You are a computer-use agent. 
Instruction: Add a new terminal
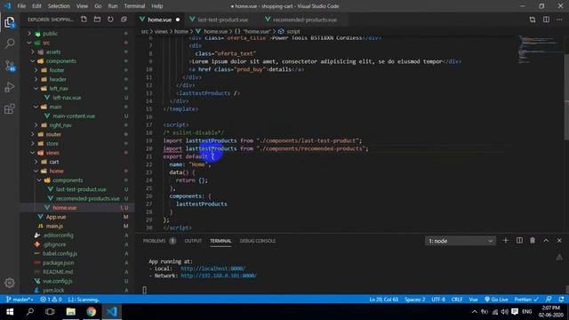point(506,241)
